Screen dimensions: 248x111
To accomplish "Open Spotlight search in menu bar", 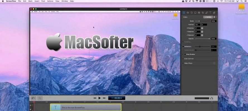I will tap(242, 1).
